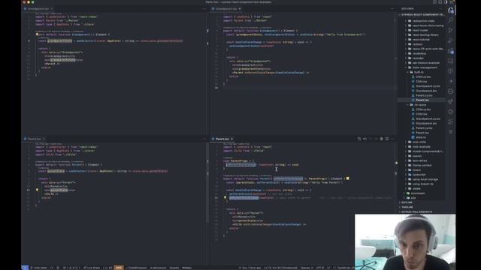The height and width of the screenshot is (270, 481).
Task: Collapse the rtk-query folder
Action: tap(420, 105)
